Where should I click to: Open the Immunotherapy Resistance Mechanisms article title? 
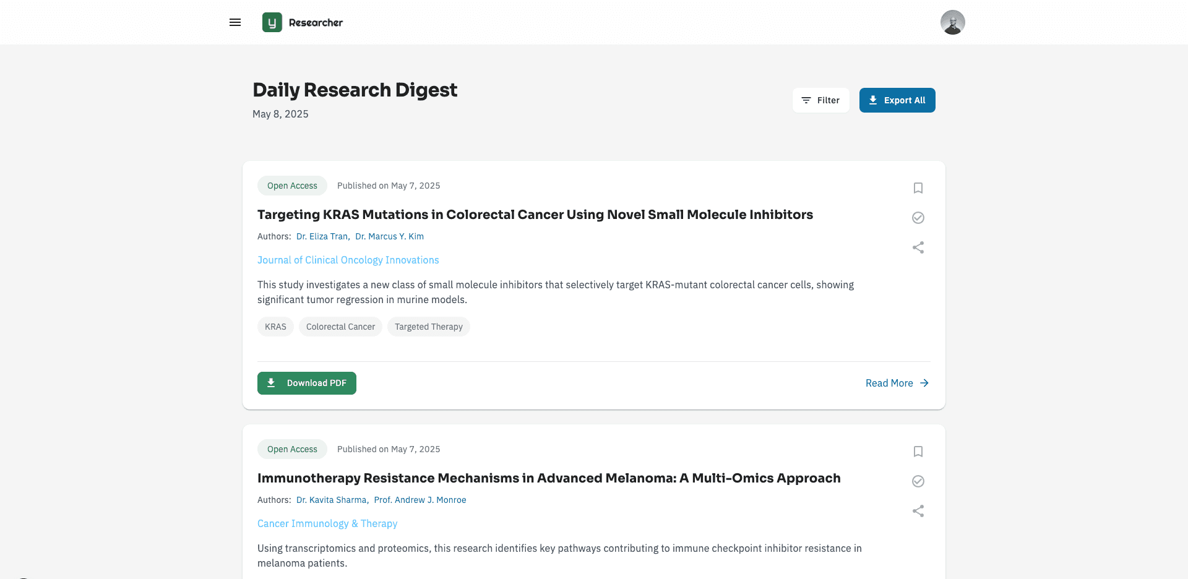(549, 478)
